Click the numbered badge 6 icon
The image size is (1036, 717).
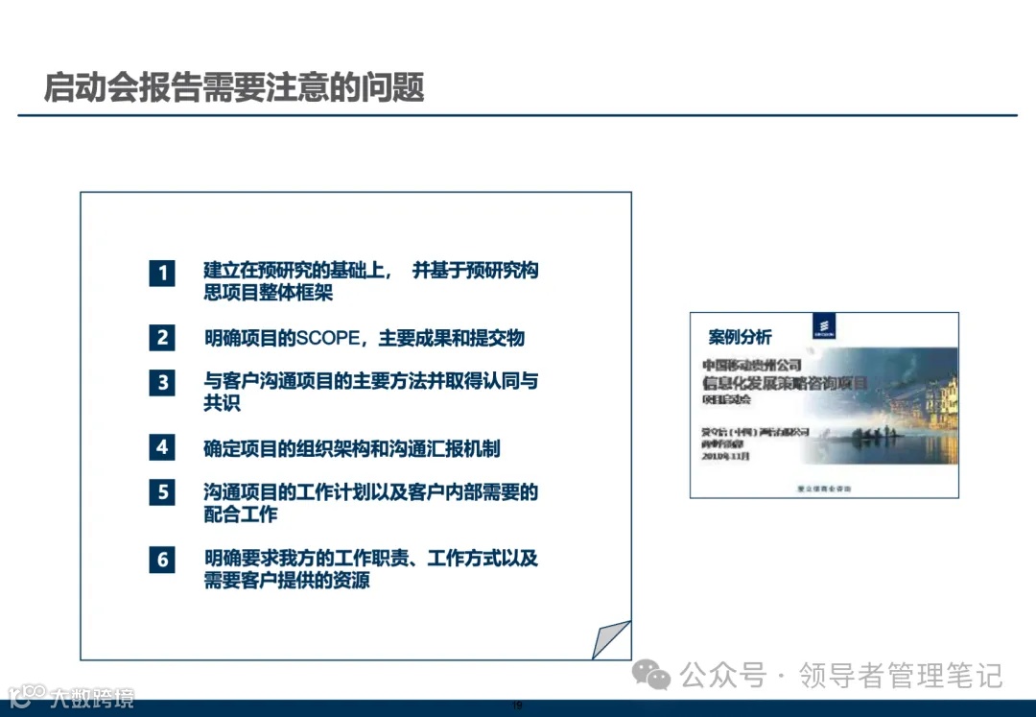[162, 558]
